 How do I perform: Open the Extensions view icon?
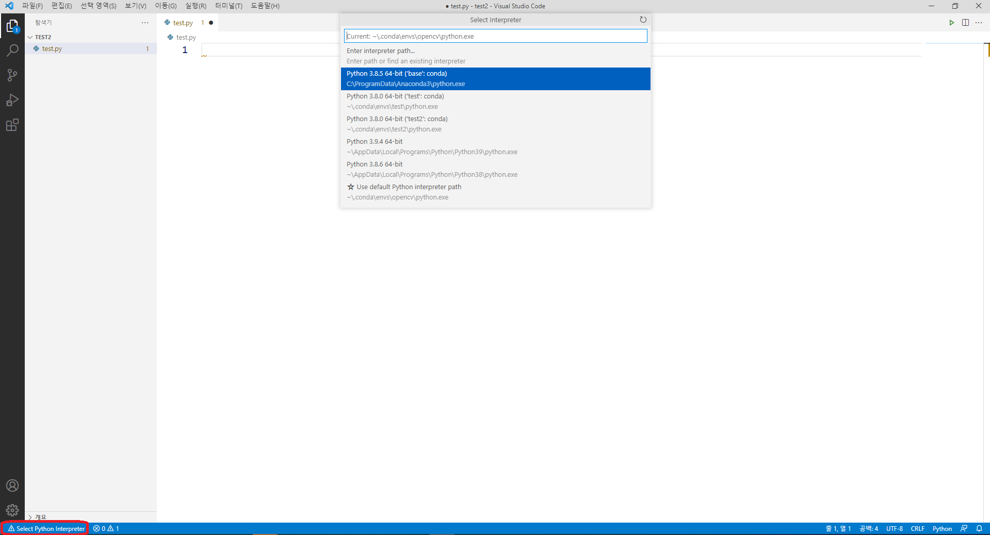point(12,125)
